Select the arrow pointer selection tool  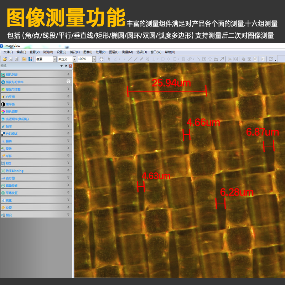click(x=109, y=59)
